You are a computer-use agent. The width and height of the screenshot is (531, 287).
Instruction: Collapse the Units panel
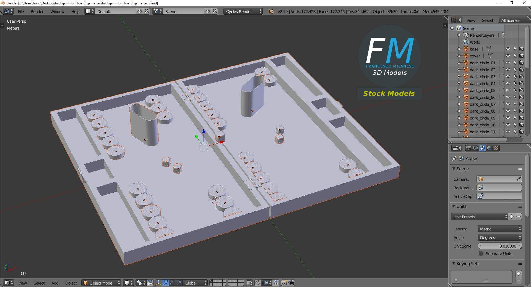[454, 206]
